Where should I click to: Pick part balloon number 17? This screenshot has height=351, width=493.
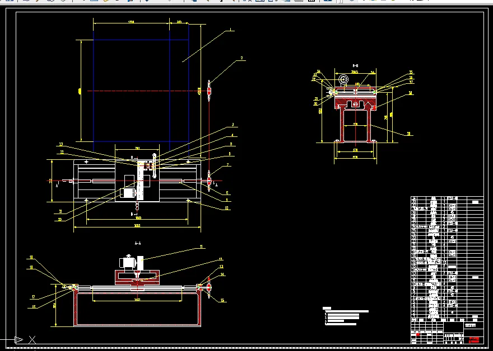(33, 297)
